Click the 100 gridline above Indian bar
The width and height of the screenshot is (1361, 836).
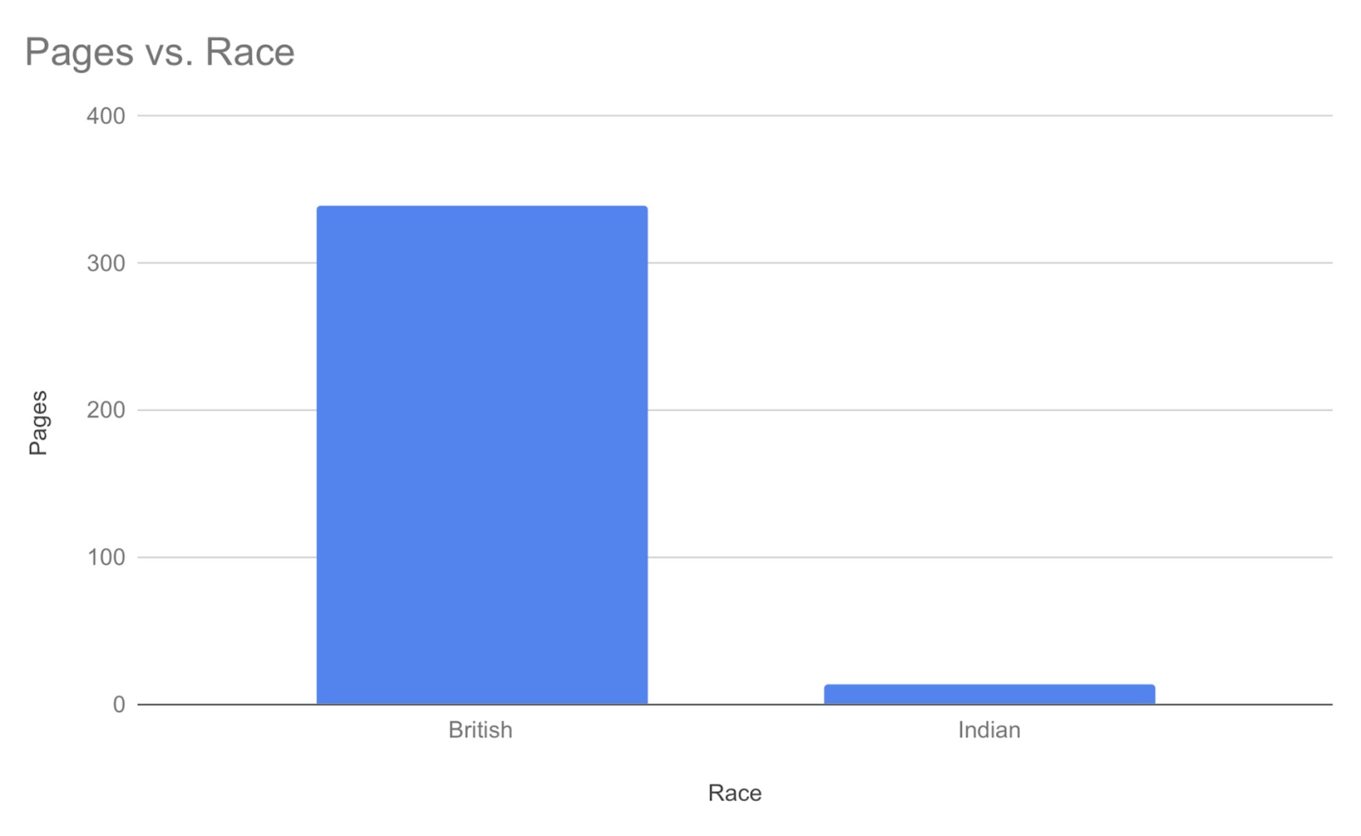pyautogui.click(x=989, y=557)
